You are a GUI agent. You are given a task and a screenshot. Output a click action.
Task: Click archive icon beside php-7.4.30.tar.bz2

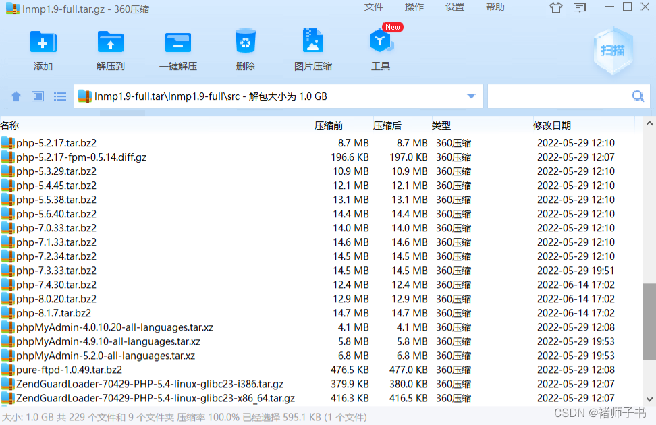point(7,285)
